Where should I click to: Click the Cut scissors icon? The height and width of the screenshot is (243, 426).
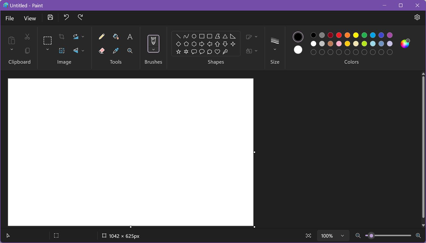pyautogui.click(x=27, y=37)
